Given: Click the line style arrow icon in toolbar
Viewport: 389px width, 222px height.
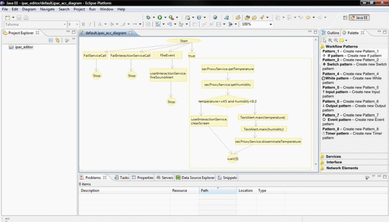Looking at the screenshot, I should coord(135,24).
